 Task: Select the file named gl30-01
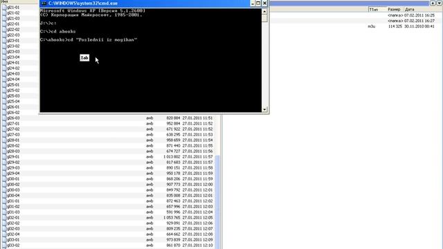click(13, 179)
